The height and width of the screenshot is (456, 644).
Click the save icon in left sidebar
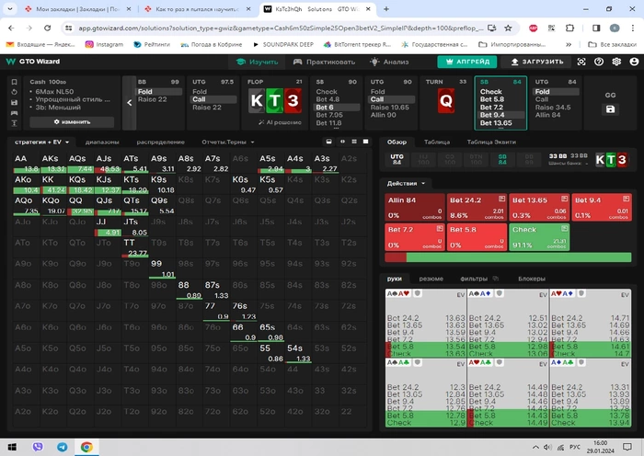(x=14, y=103)
